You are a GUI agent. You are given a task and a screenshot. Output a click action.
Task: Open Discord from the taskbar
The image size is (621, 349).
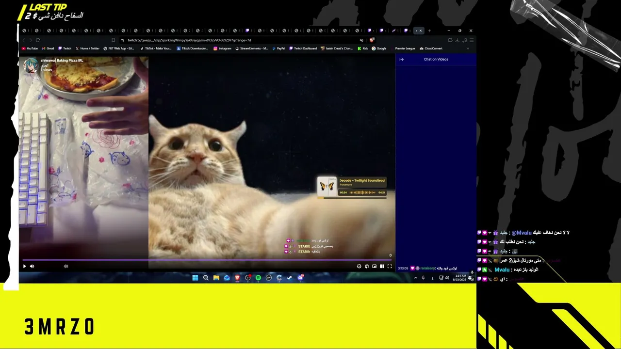(x=300, y=278)
